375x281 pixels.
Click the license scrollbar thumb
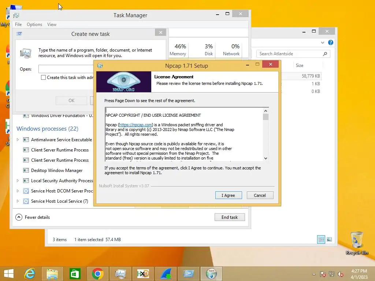pos(266,117)
